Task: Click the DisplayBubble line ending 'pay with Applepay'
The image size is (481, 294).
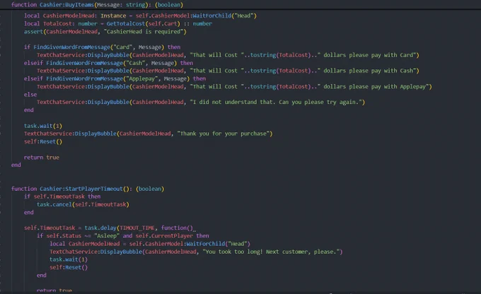Action: pos(234,86)
